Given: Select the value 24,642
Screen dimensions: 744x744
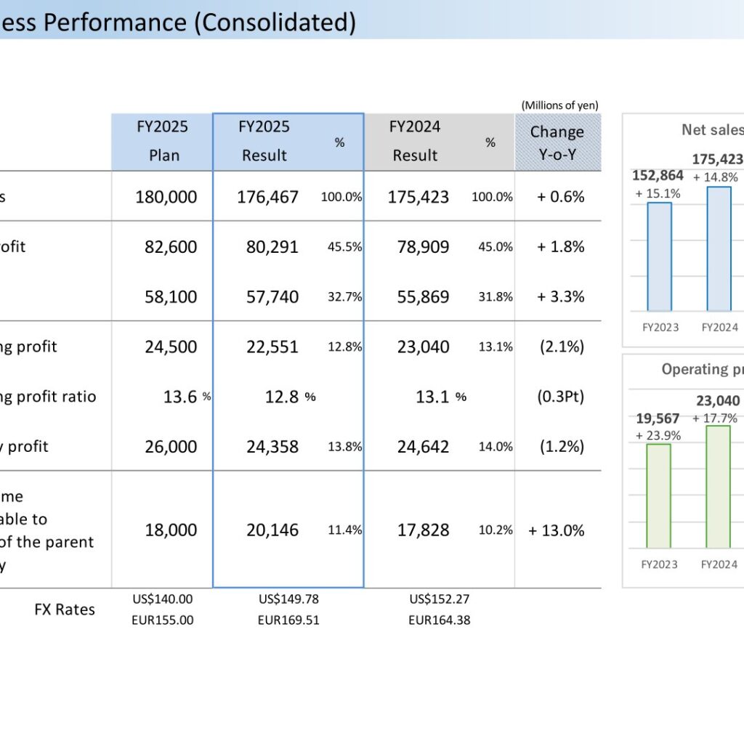Looking at the screenshot, I should click(x=423, y=447).
